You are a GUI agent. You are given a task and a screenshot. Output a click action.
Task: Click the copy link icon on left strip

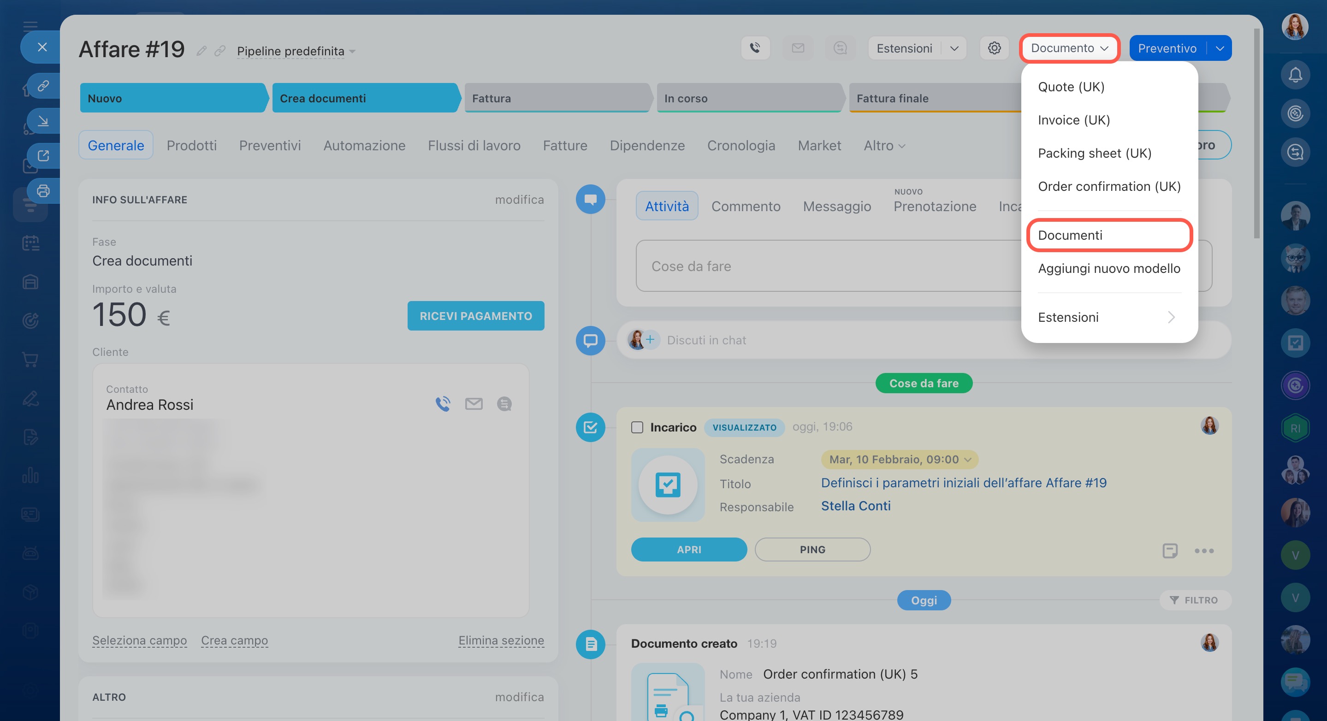[x=43, y=85]
